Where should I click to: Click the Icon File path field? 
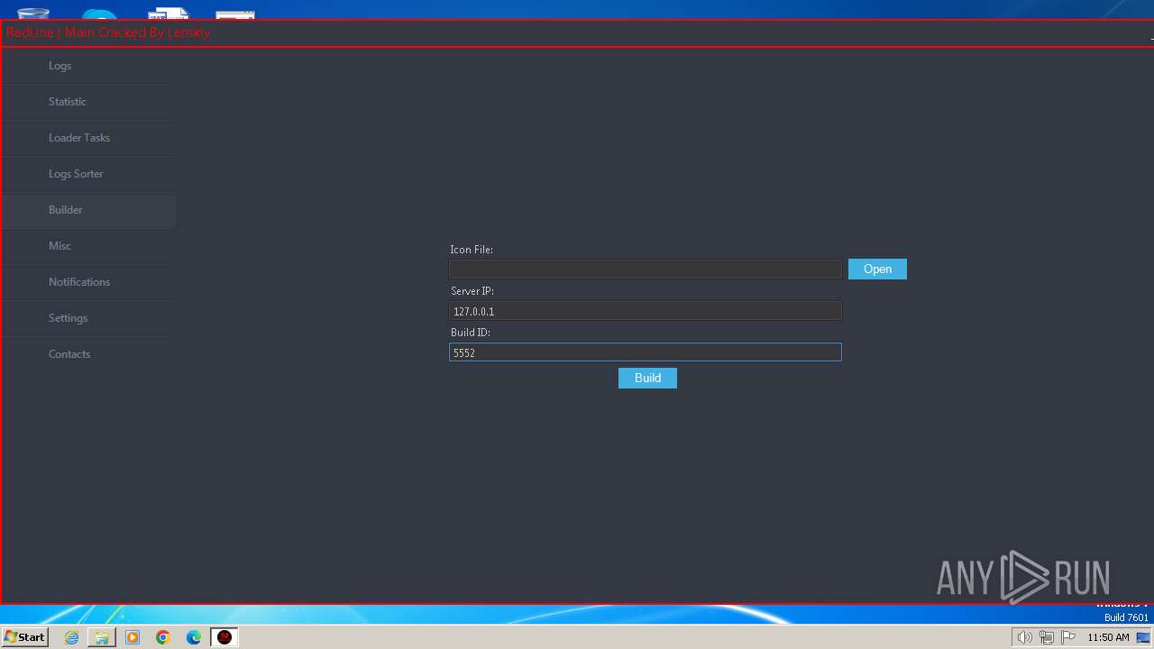646,270
